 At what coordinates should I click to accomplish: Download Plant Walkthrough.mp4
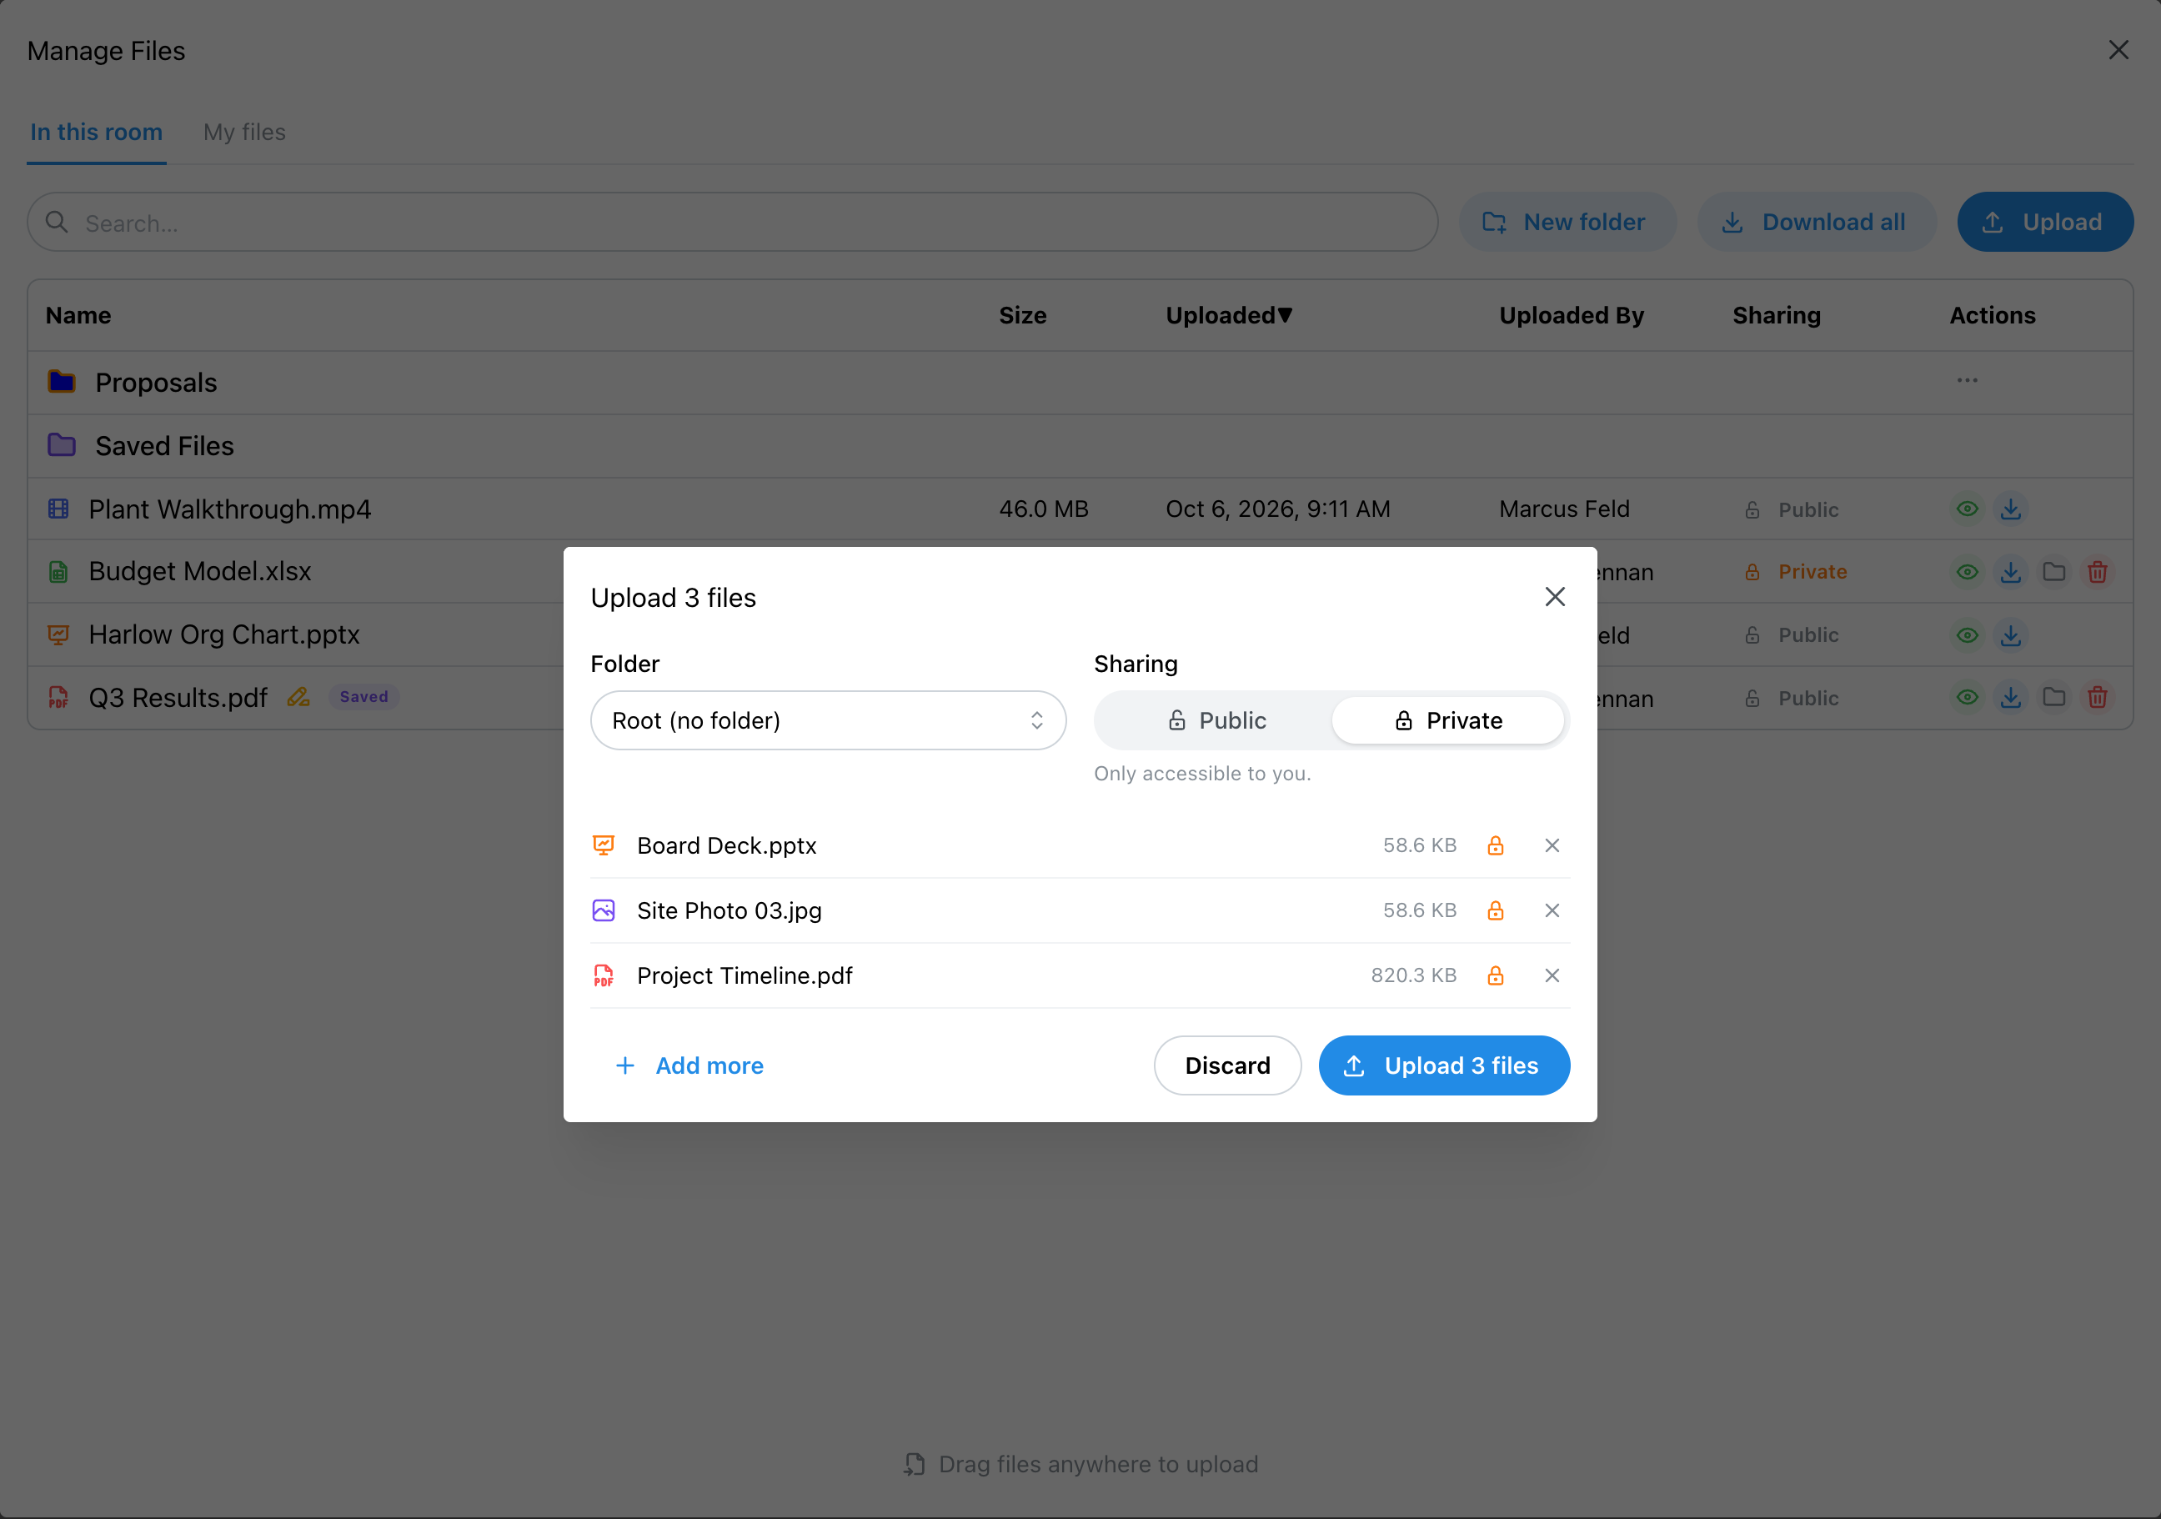tap(2010, 509)
